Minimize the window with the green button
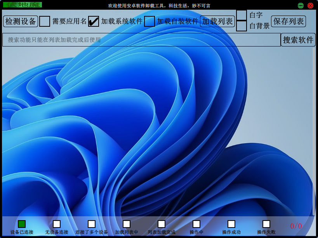Image resolution: width=318 pixels, height=238 pixels. pyautogui.click(x=301, y=5)
